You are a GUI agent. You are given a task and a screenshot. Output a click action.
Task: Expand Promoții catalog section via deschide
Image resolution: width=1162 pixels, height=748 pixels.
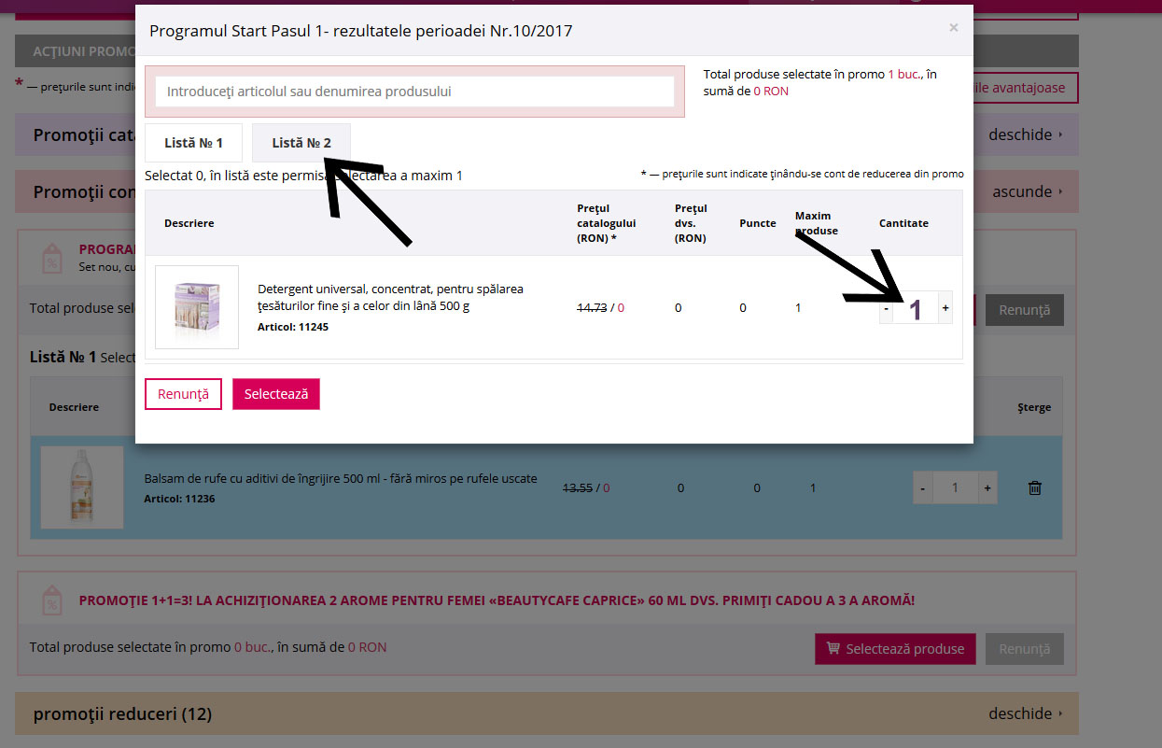(x=1026, y=134)
